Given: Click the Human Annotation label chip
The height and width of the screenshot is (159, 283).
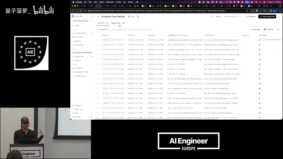Looking at the screenshot, I should pos(272,39).
